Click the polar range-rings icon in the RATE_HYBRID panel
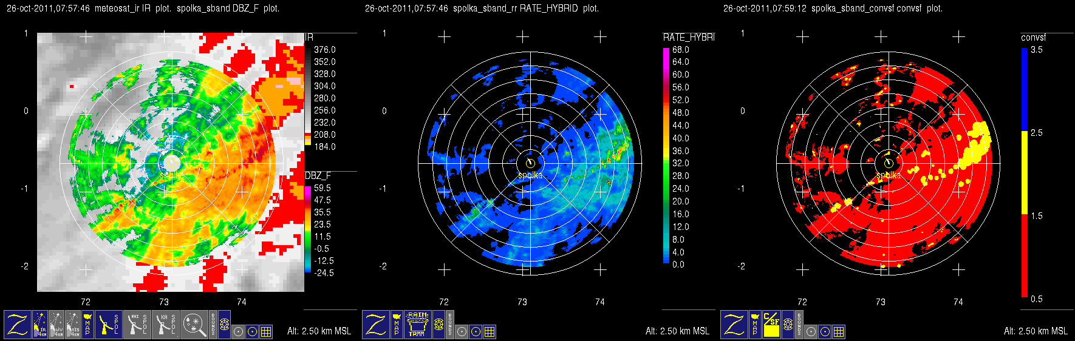 tap(439, 325)
